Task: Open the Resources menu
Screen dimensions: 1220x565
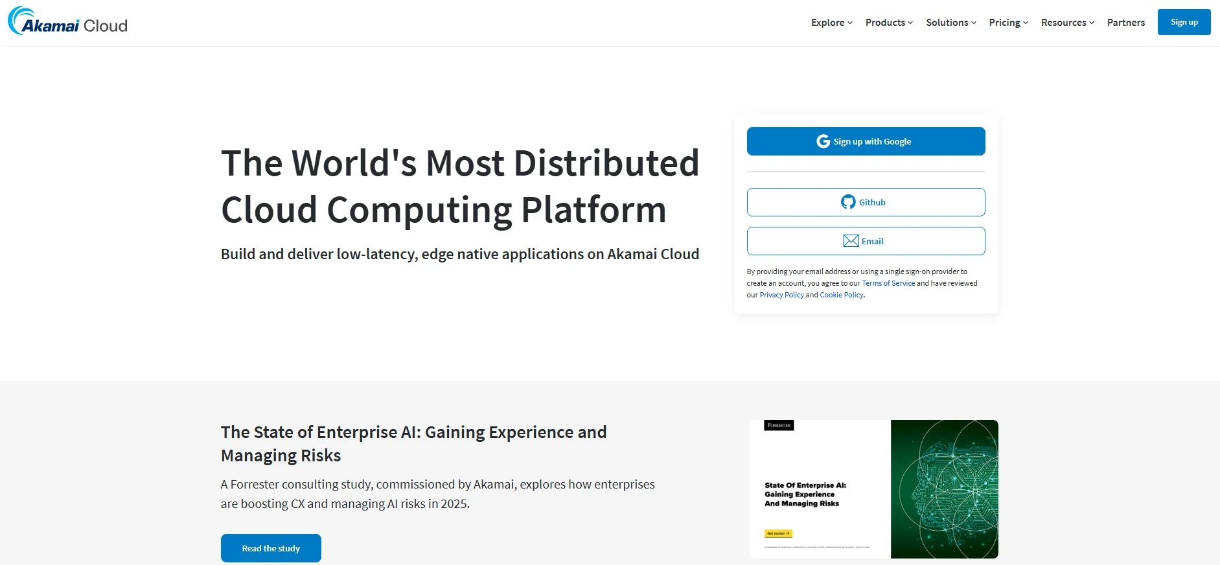Action: 1068,23
